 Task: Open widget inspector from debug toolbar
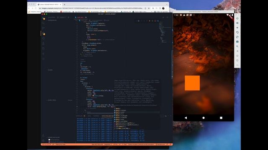pyautogui.click(x=158, y=21)
